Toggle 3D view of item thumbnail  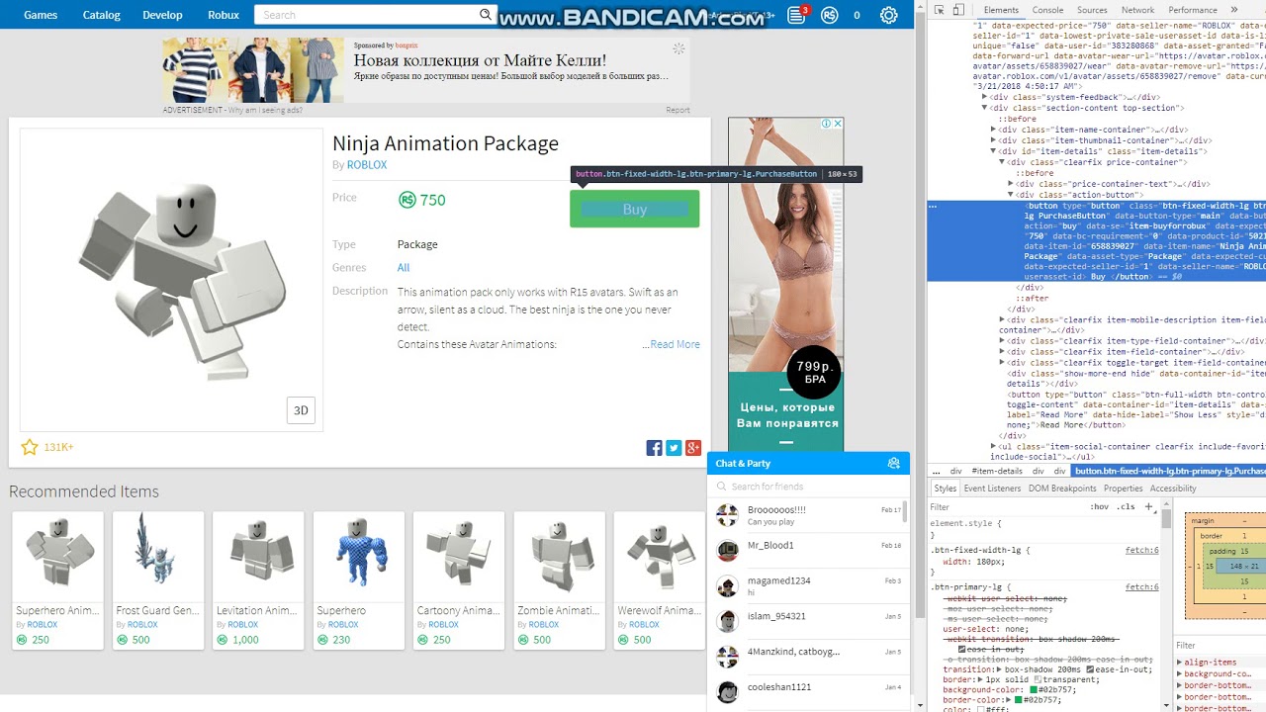coord(301,410)
